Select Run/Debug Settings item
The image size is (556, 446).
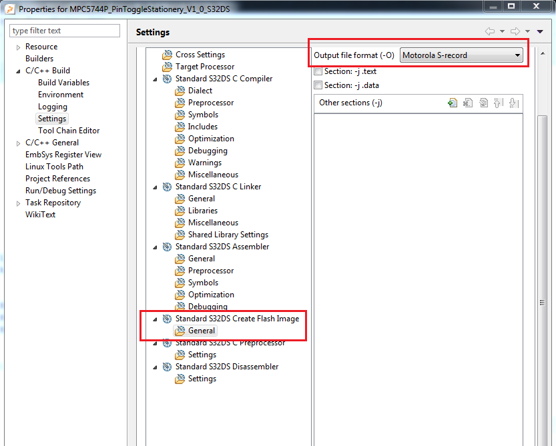[61, 191]
